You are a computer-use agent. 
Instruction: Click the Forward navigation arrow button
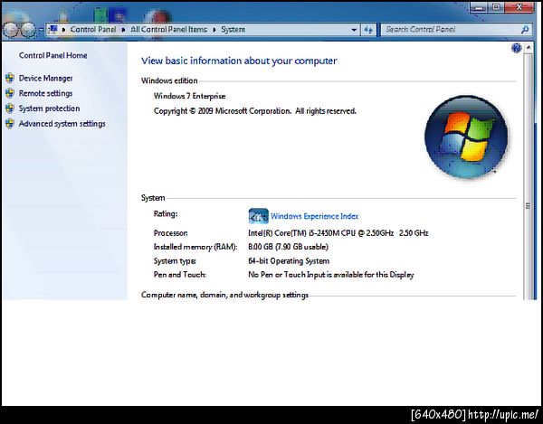click(28, 30)
